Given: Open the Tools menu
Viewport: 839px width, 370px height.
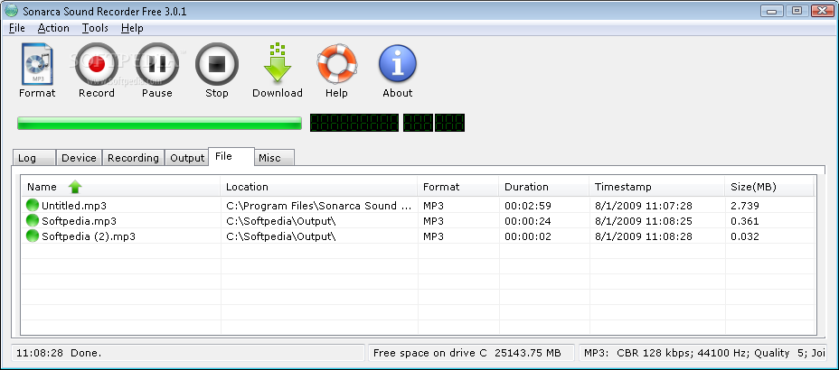Looking at the screenshot, I should 95,28.
